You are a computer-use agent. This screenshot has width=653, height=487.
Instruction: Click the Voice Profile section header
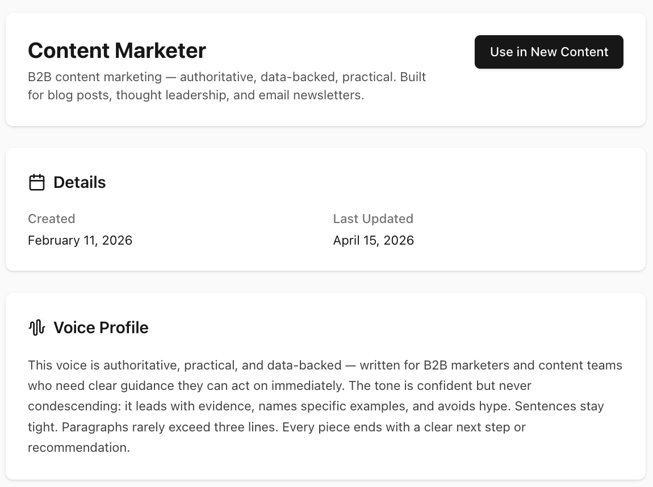click(101, 328)
